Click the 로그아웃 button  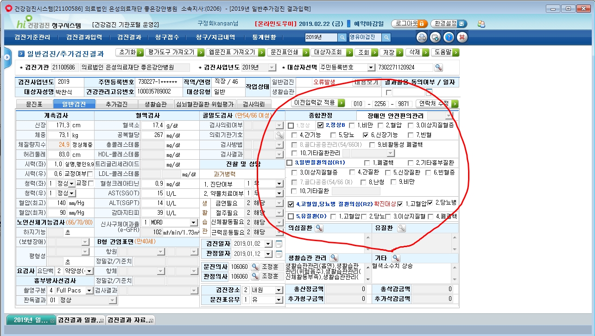pyautogui.click(x=410, y=24)
